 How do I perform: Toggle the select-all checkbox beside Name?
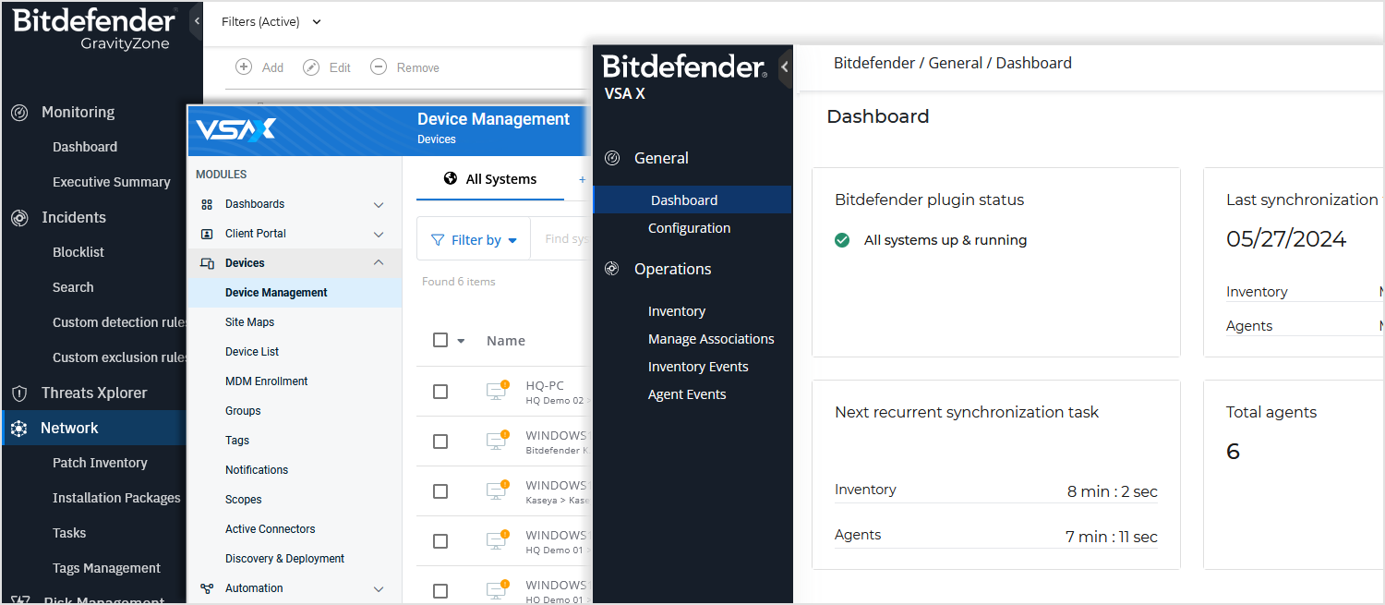pos(440,340)
